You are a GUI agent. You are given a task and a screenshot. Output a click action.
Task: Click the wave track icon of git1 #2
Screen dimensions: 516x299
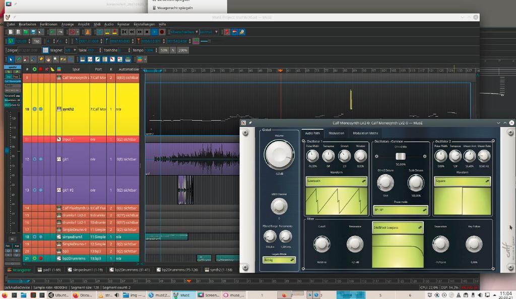point(59,190)
